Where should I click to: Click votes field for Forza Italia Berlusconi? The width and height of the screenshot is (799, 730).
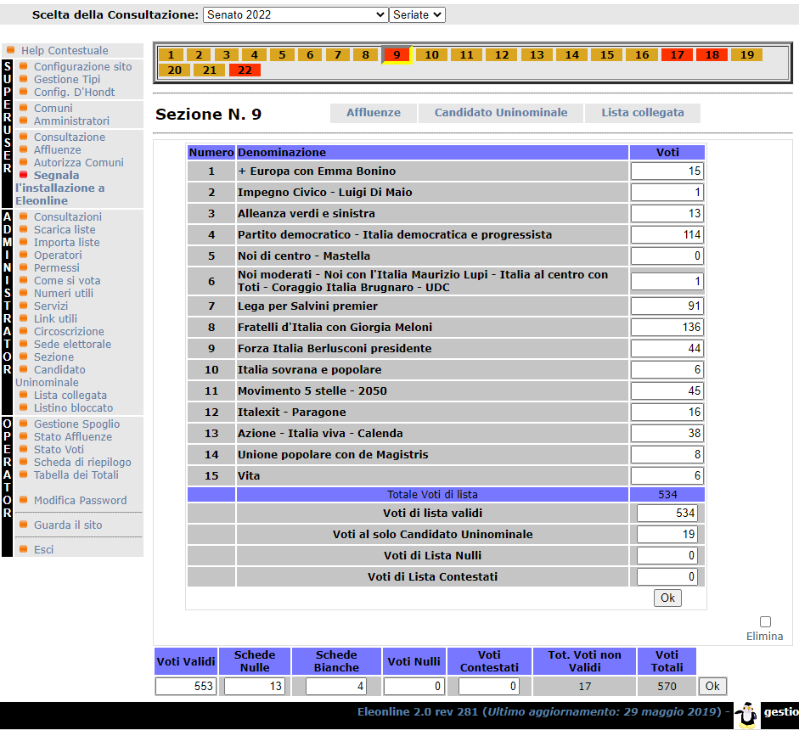click(x=667, y=348)
